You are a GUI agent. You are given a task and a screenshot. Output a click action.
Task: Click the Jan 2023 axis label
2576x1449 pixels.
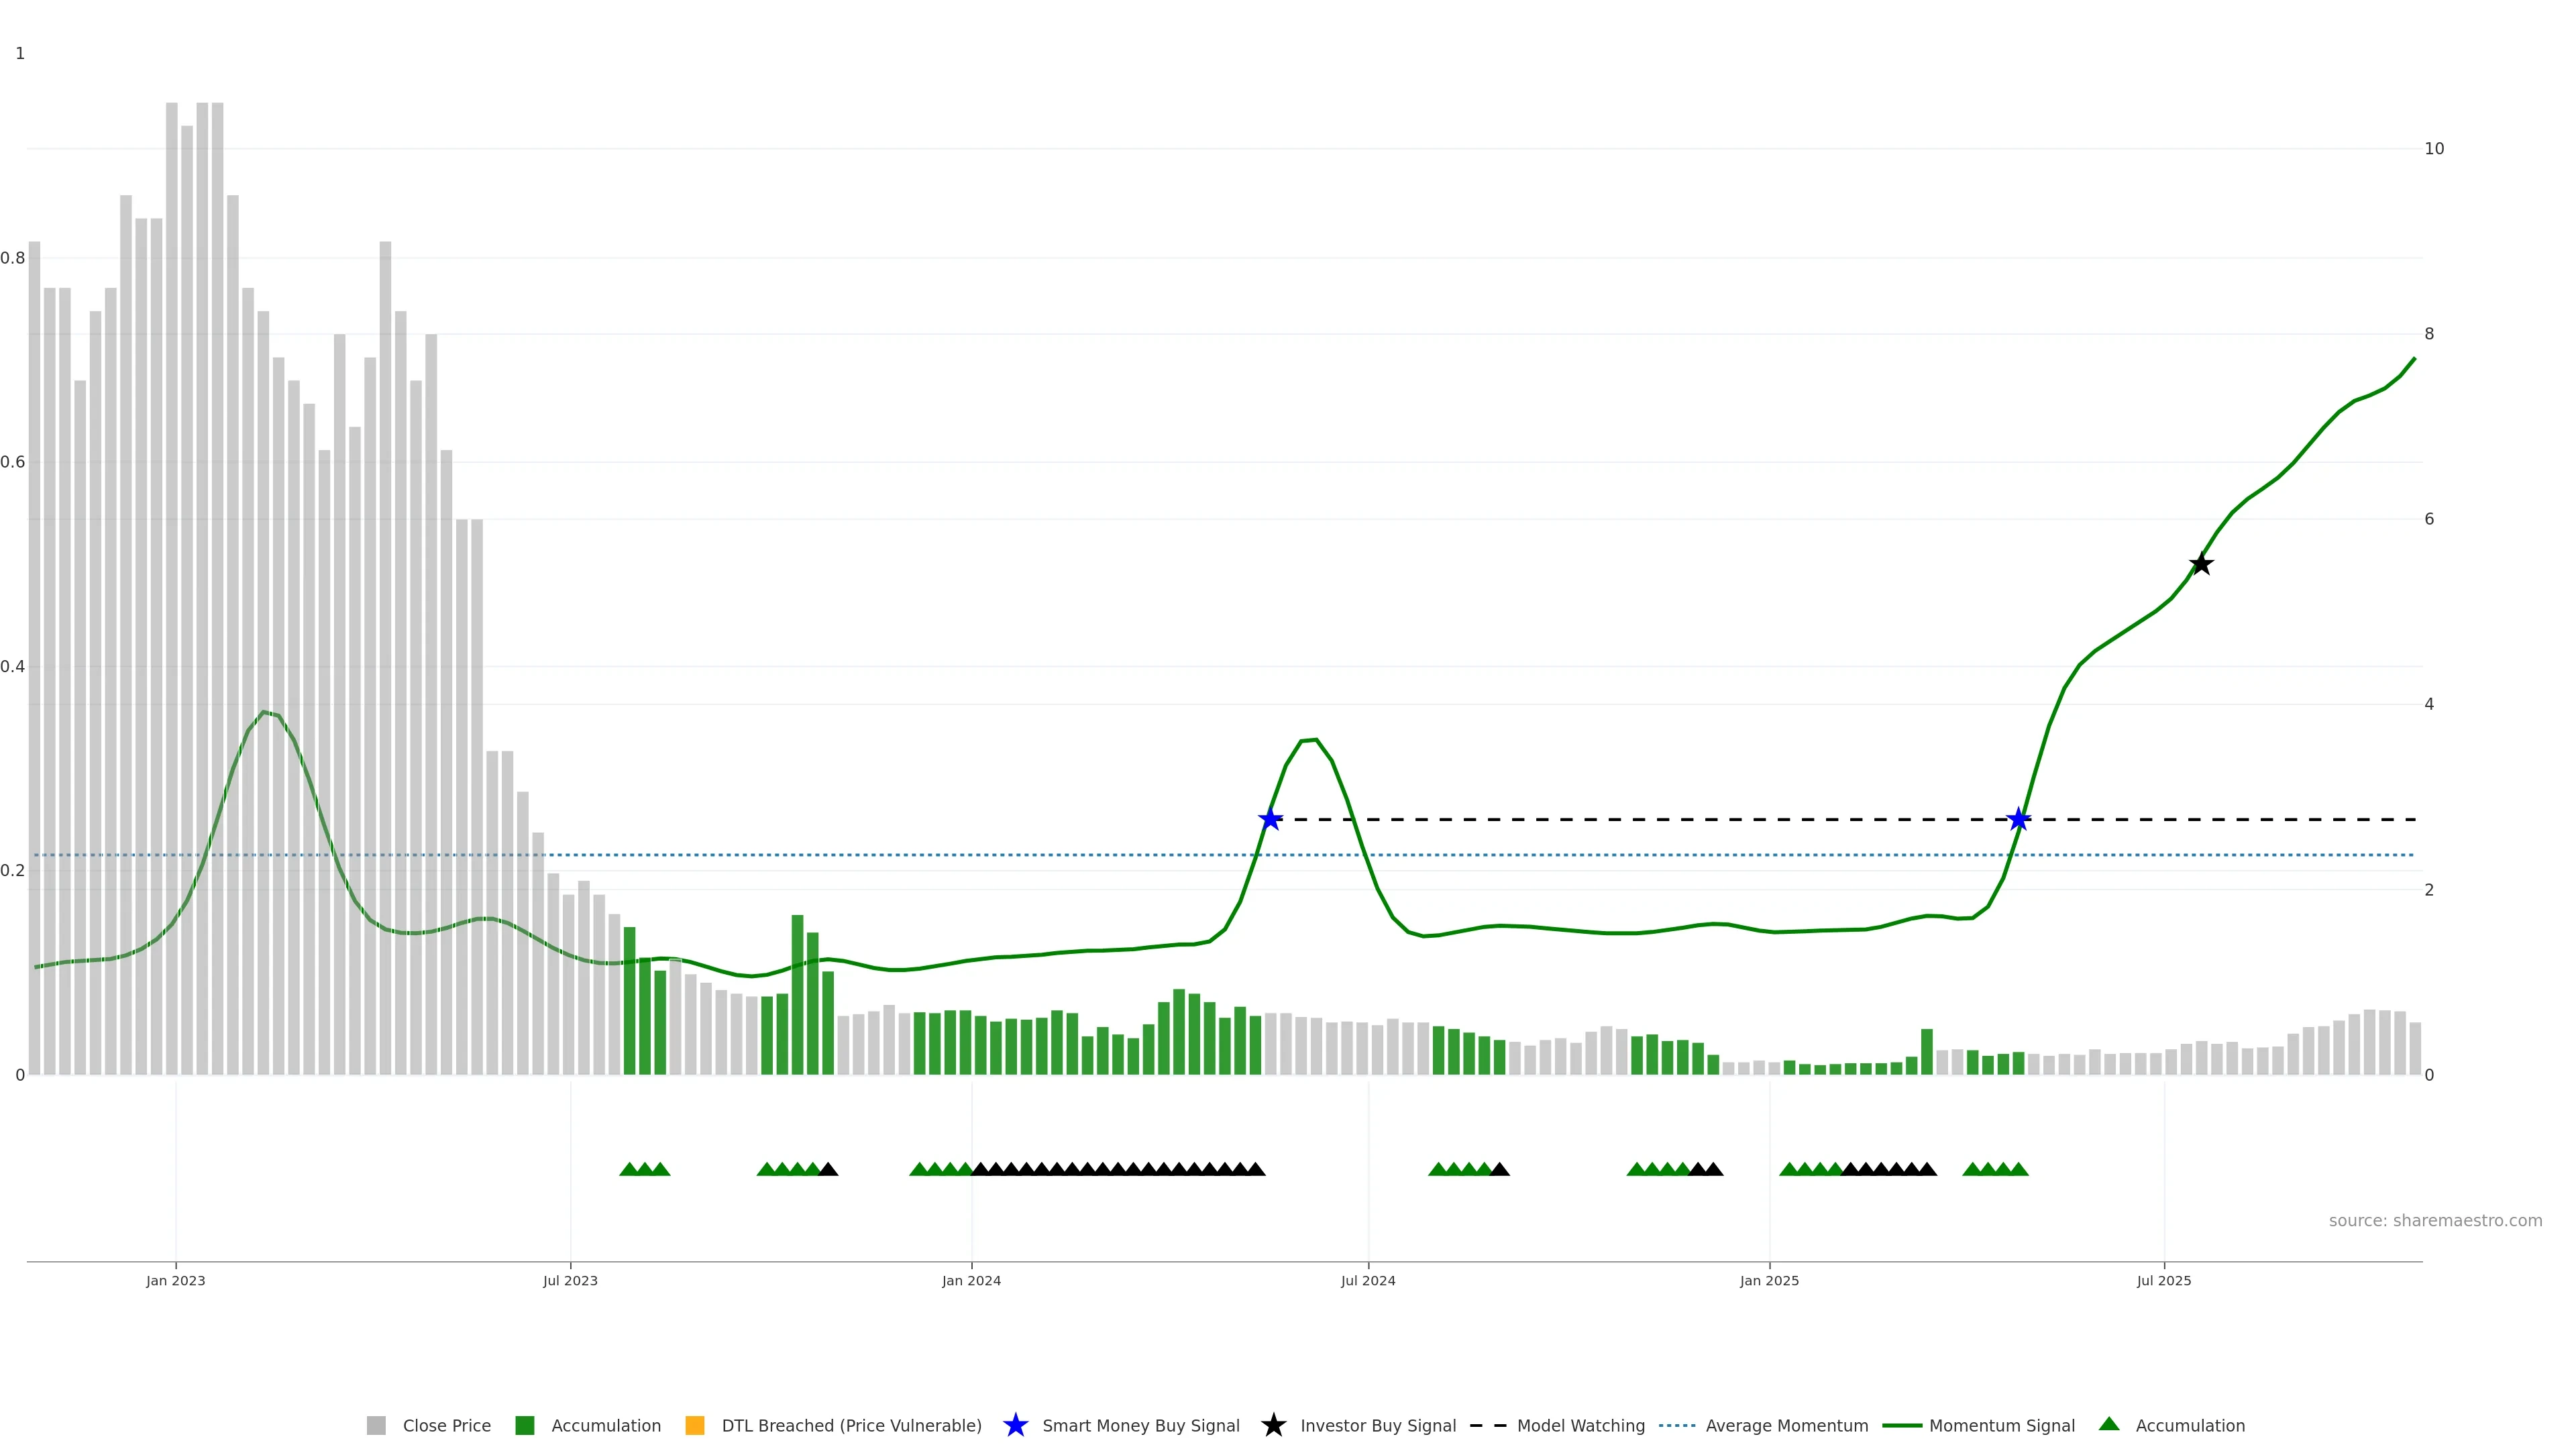[176, 1280]
